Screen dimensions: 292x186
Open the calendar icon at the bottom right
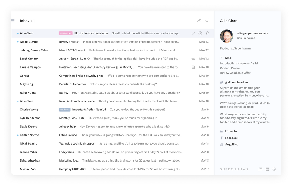(x=267, y=169)
